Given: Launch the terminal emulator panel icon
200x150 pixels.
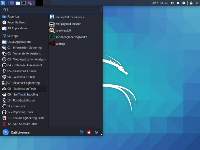Looking at the screenshot, I should coord(23,3).
